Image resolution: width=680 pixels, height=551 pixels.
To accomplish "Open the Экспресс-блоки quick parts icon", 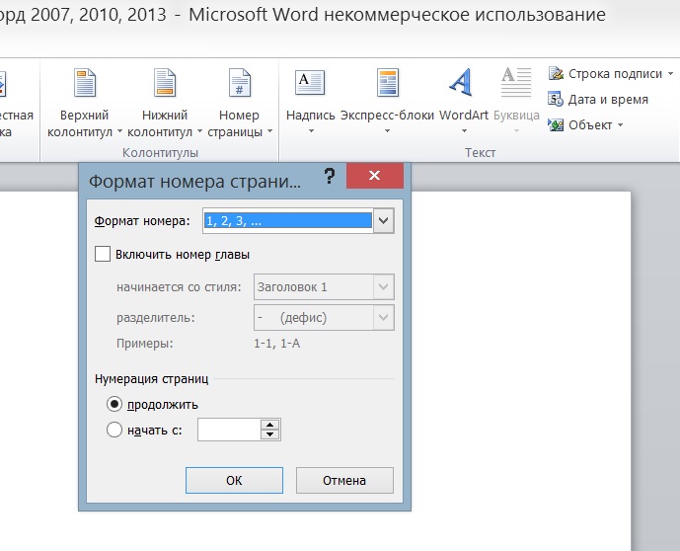I will click(x=387, y=82).
